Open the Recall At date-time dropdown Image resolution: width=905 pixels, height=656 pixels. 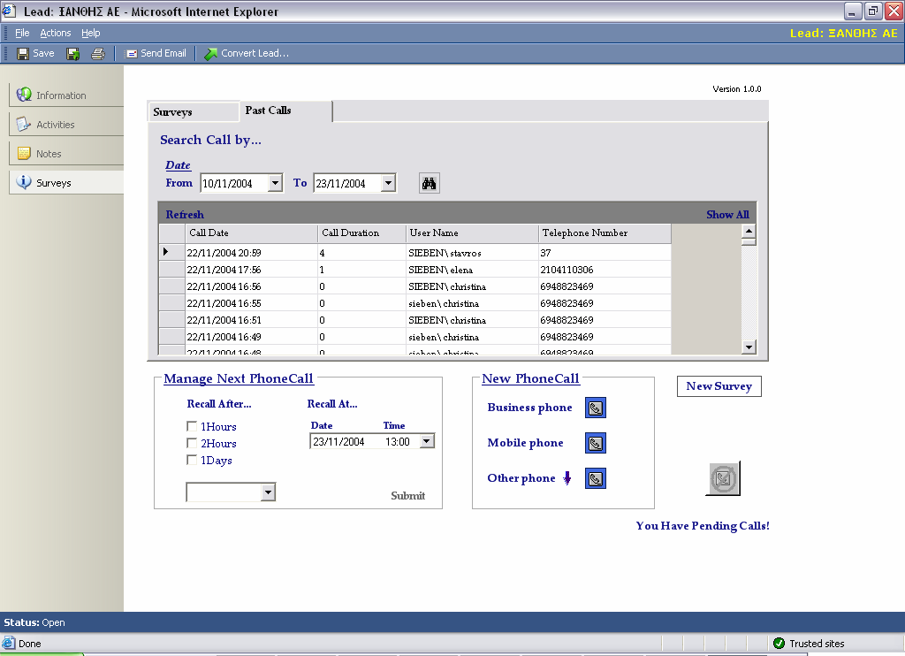point(427,441)
